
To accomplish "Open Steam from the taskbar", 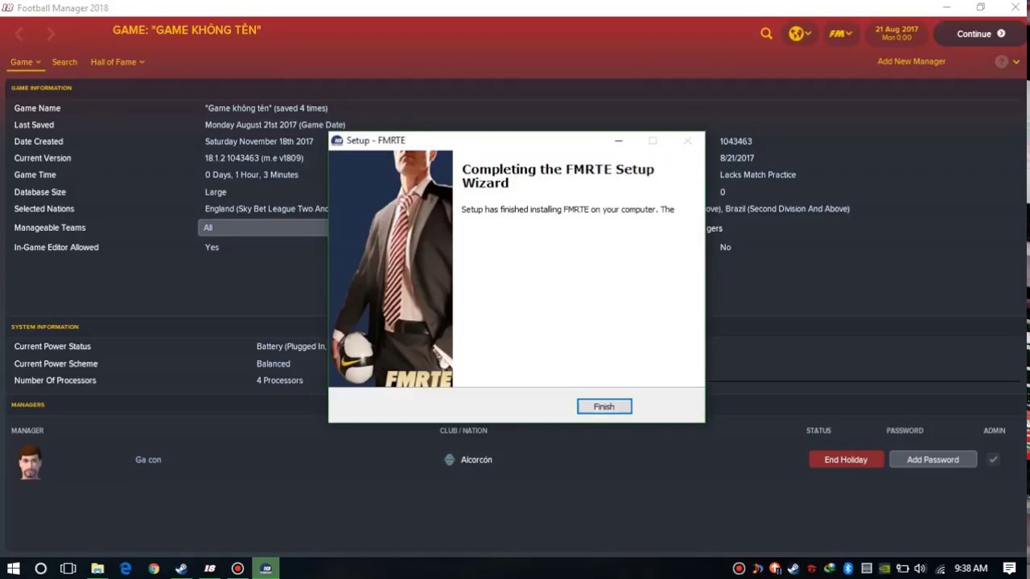I will click(181, 569).
